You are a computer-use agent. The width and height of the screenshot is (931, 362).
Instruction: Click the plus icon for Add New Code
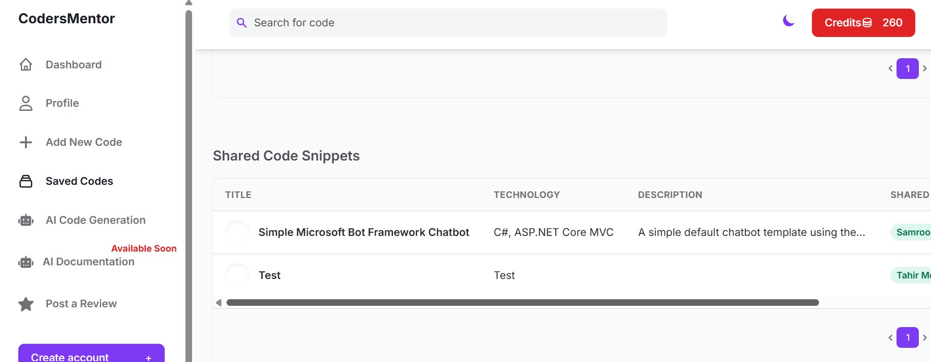(x=26, y=142)
